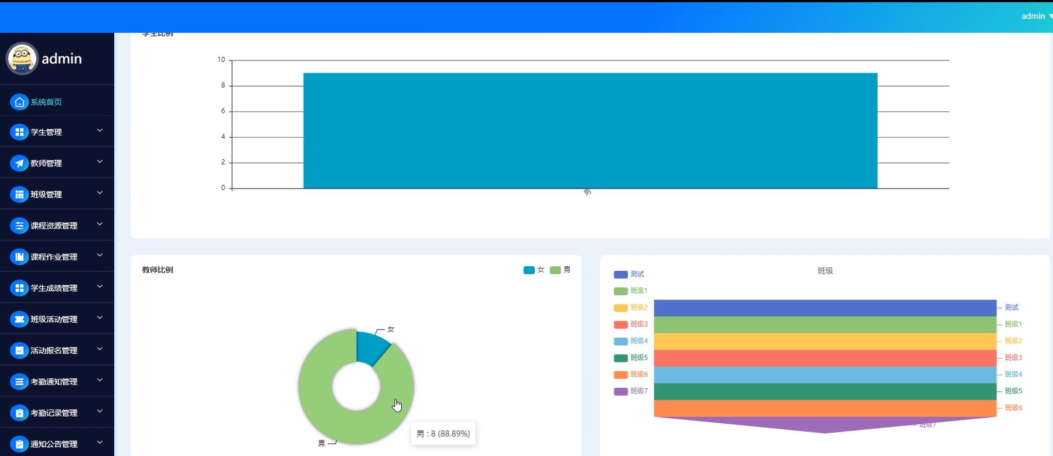Click the minion avatar image

point(22,58)
